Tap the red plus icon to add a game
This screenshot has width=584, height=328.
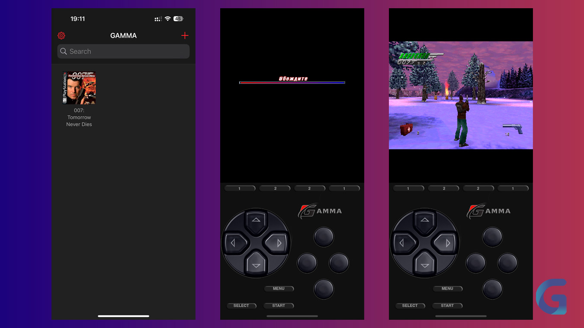pos(185,35)
